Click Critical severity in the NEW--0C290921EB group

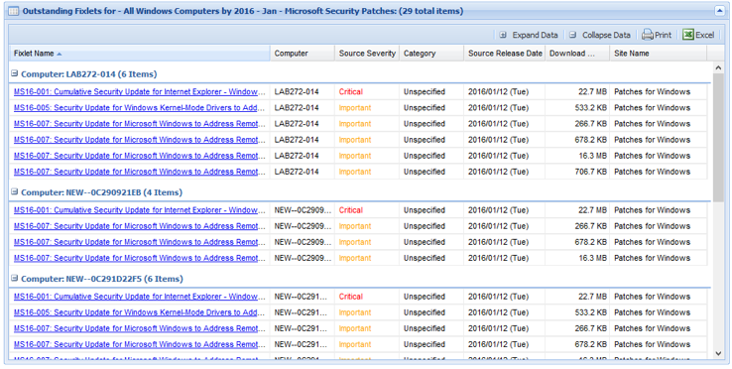350,210
